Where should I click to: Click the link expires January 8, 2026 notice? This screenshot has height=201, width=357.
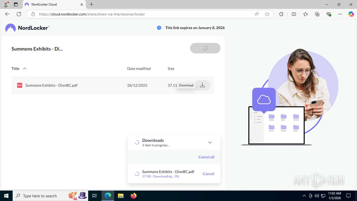coord(195,28)
